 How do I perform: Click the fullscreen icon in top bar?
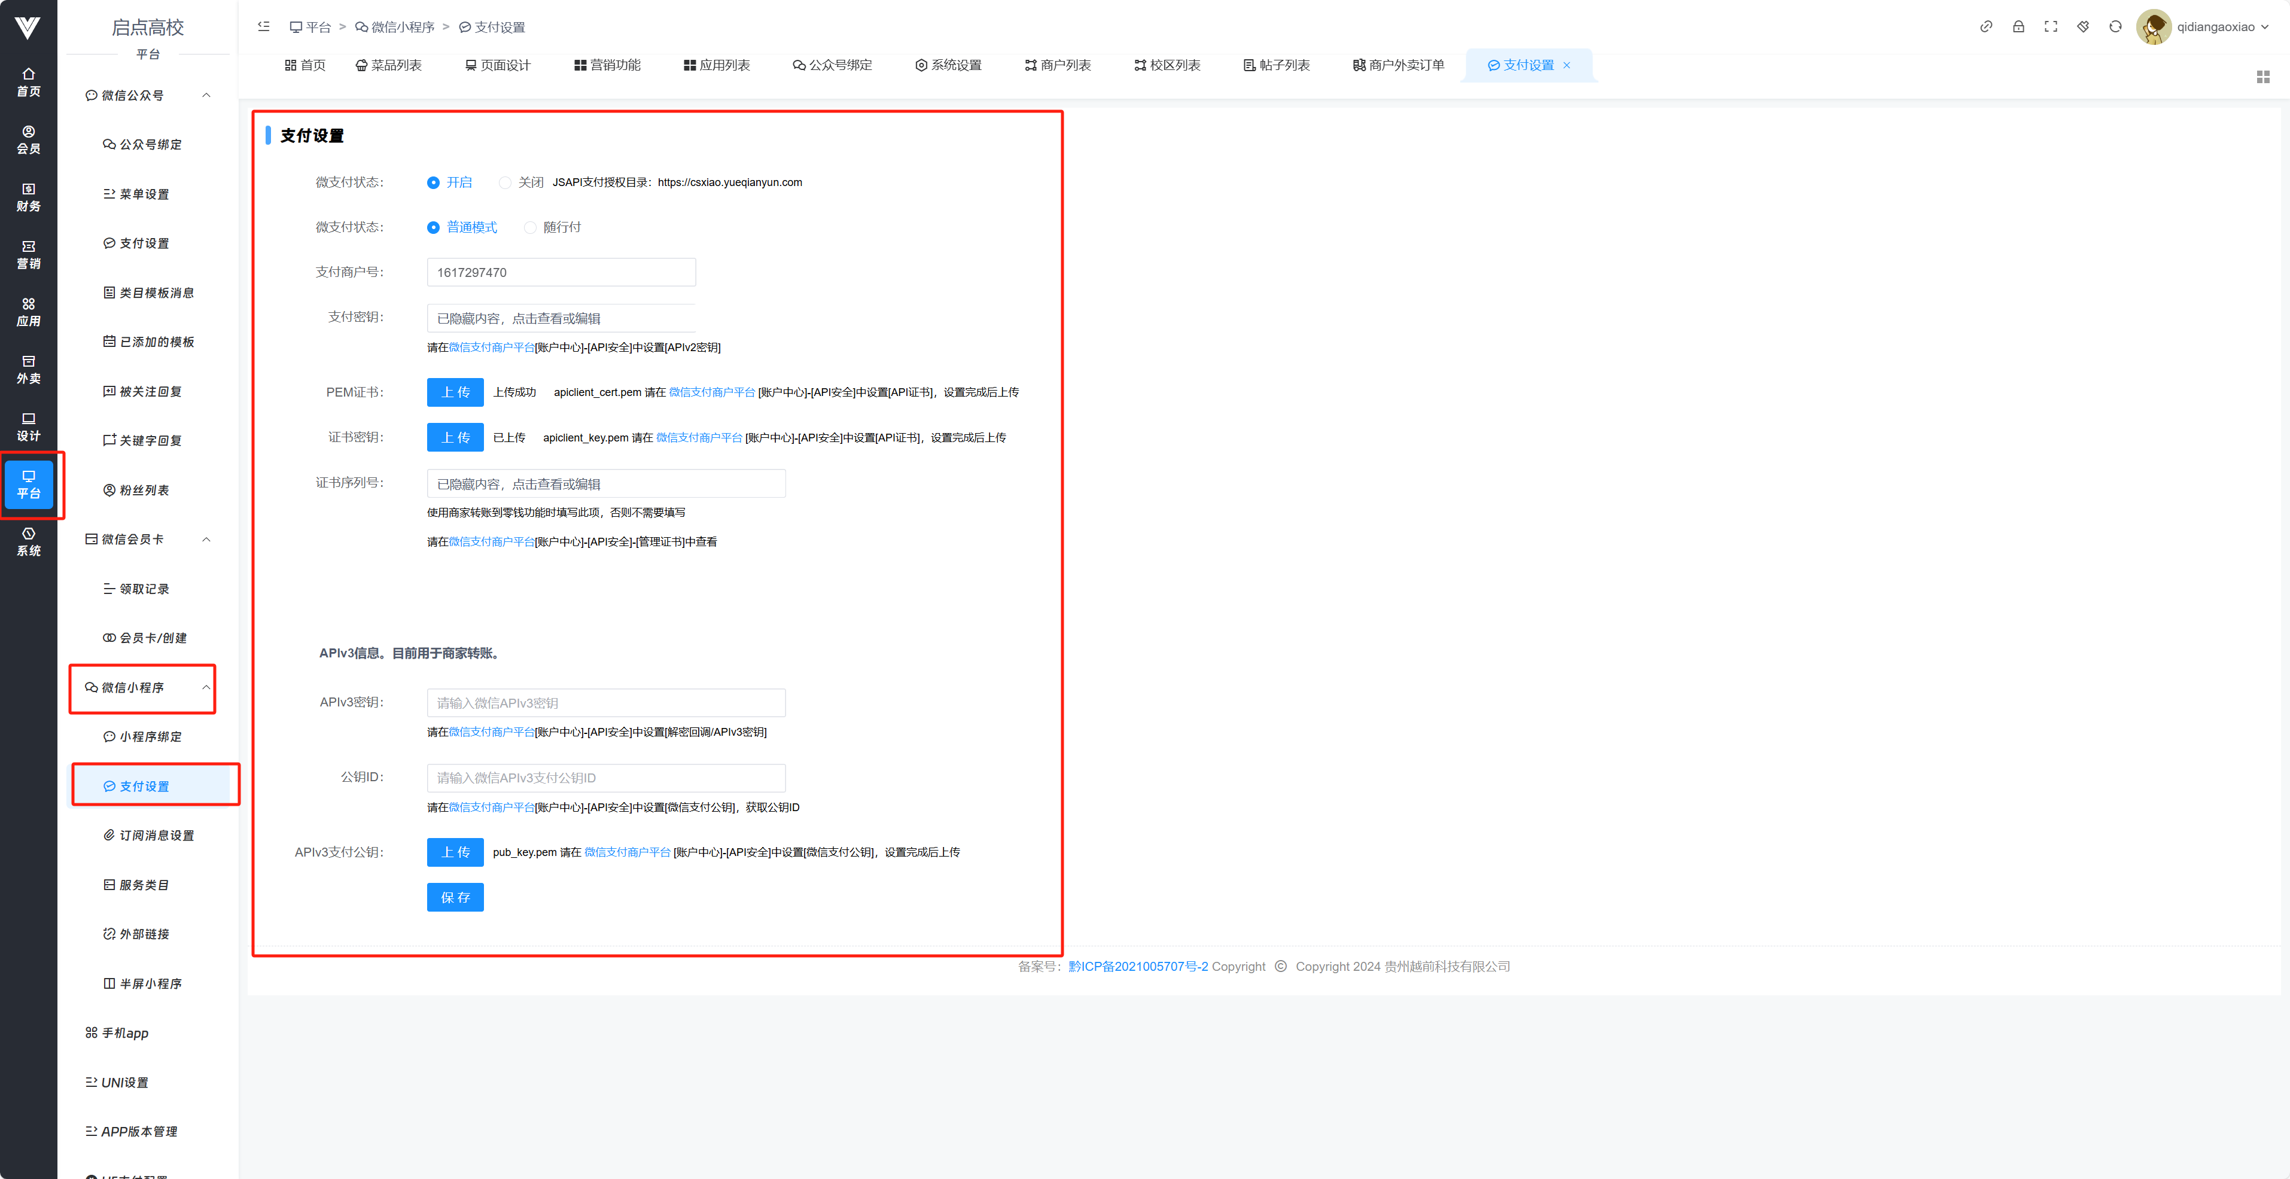pyautogui.click(x=2050, y=27)
